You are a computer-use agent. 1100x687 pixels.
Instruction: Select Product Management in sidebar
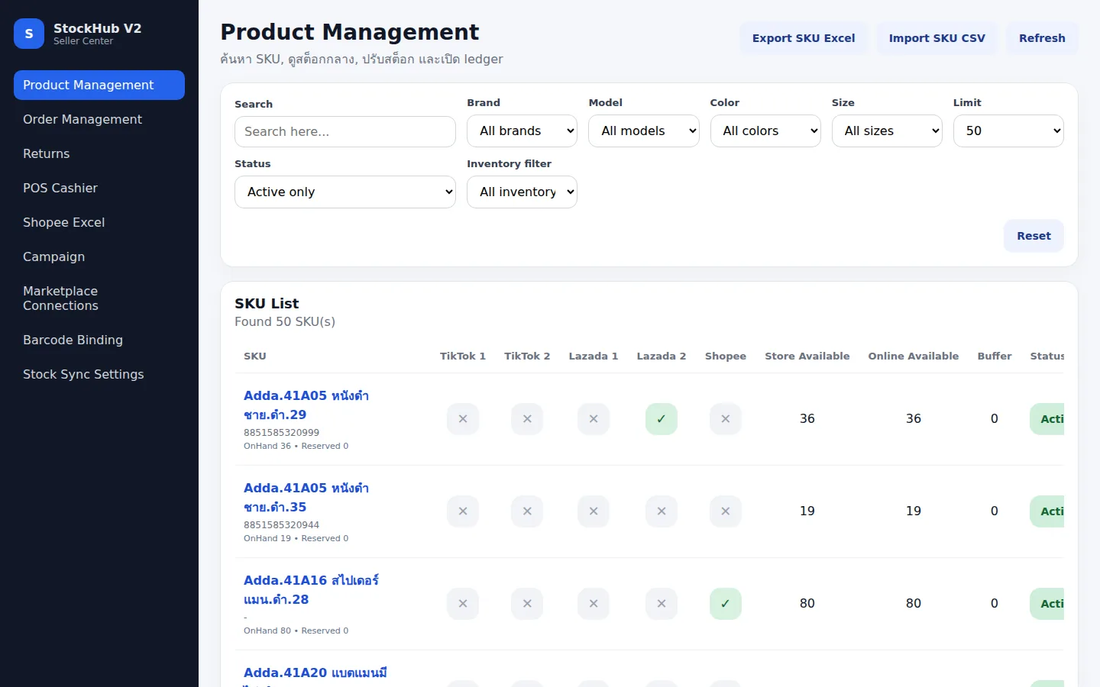point(99,85)
